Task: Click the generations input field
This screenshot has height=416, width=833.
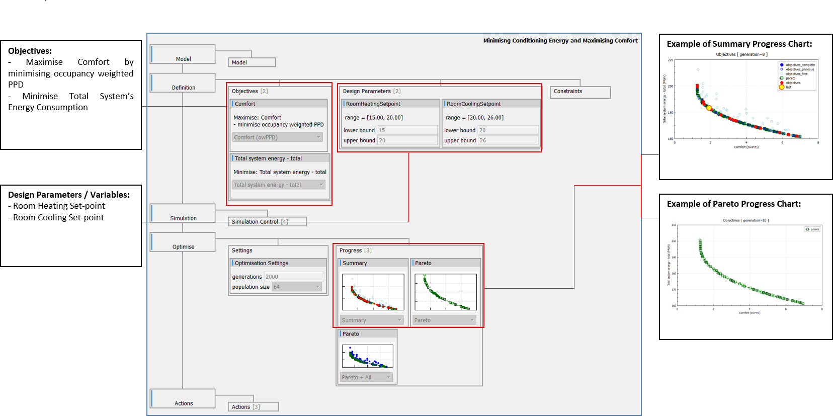Action: coord(293,277)
